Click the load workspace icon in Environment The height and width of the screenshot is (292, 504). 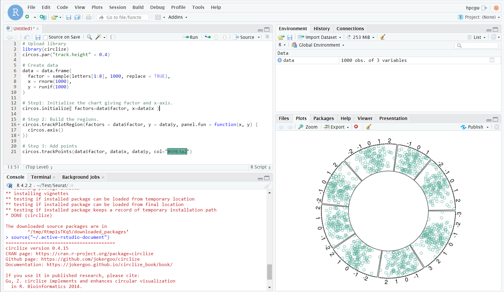[281, 37]
